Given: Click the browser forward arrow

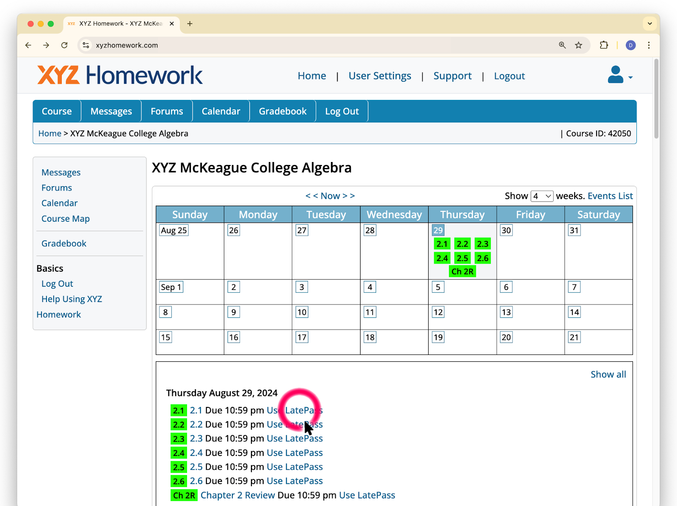Looking at the screenshot, I should [x=46, y=45].
